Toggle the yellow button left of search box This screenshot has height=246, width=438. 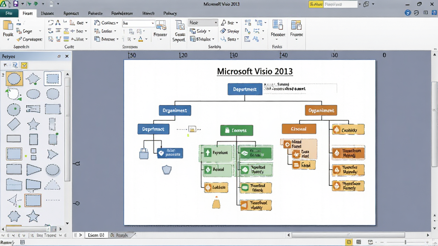[x=316, y=4]
